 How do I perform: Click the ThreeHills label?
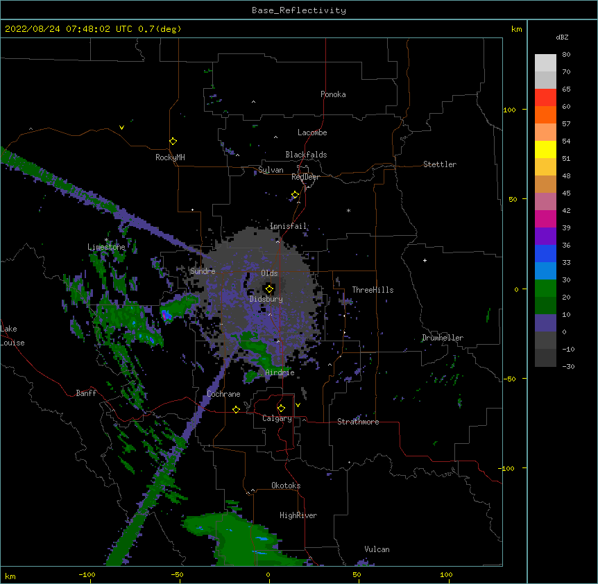(373, 290)
